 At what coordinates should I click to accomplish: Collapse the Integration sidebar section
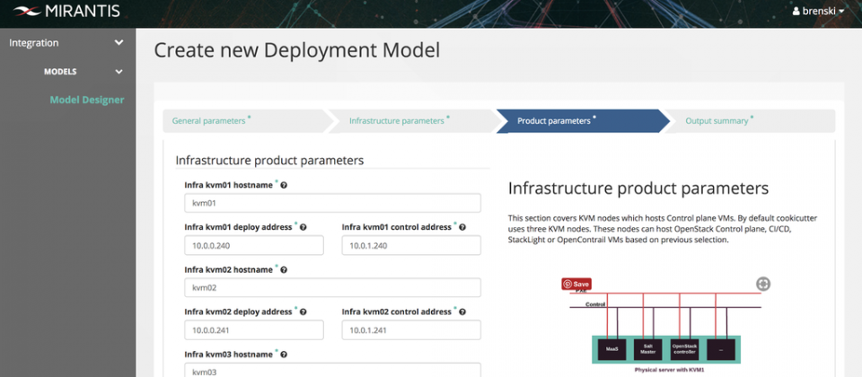(119, 43)
